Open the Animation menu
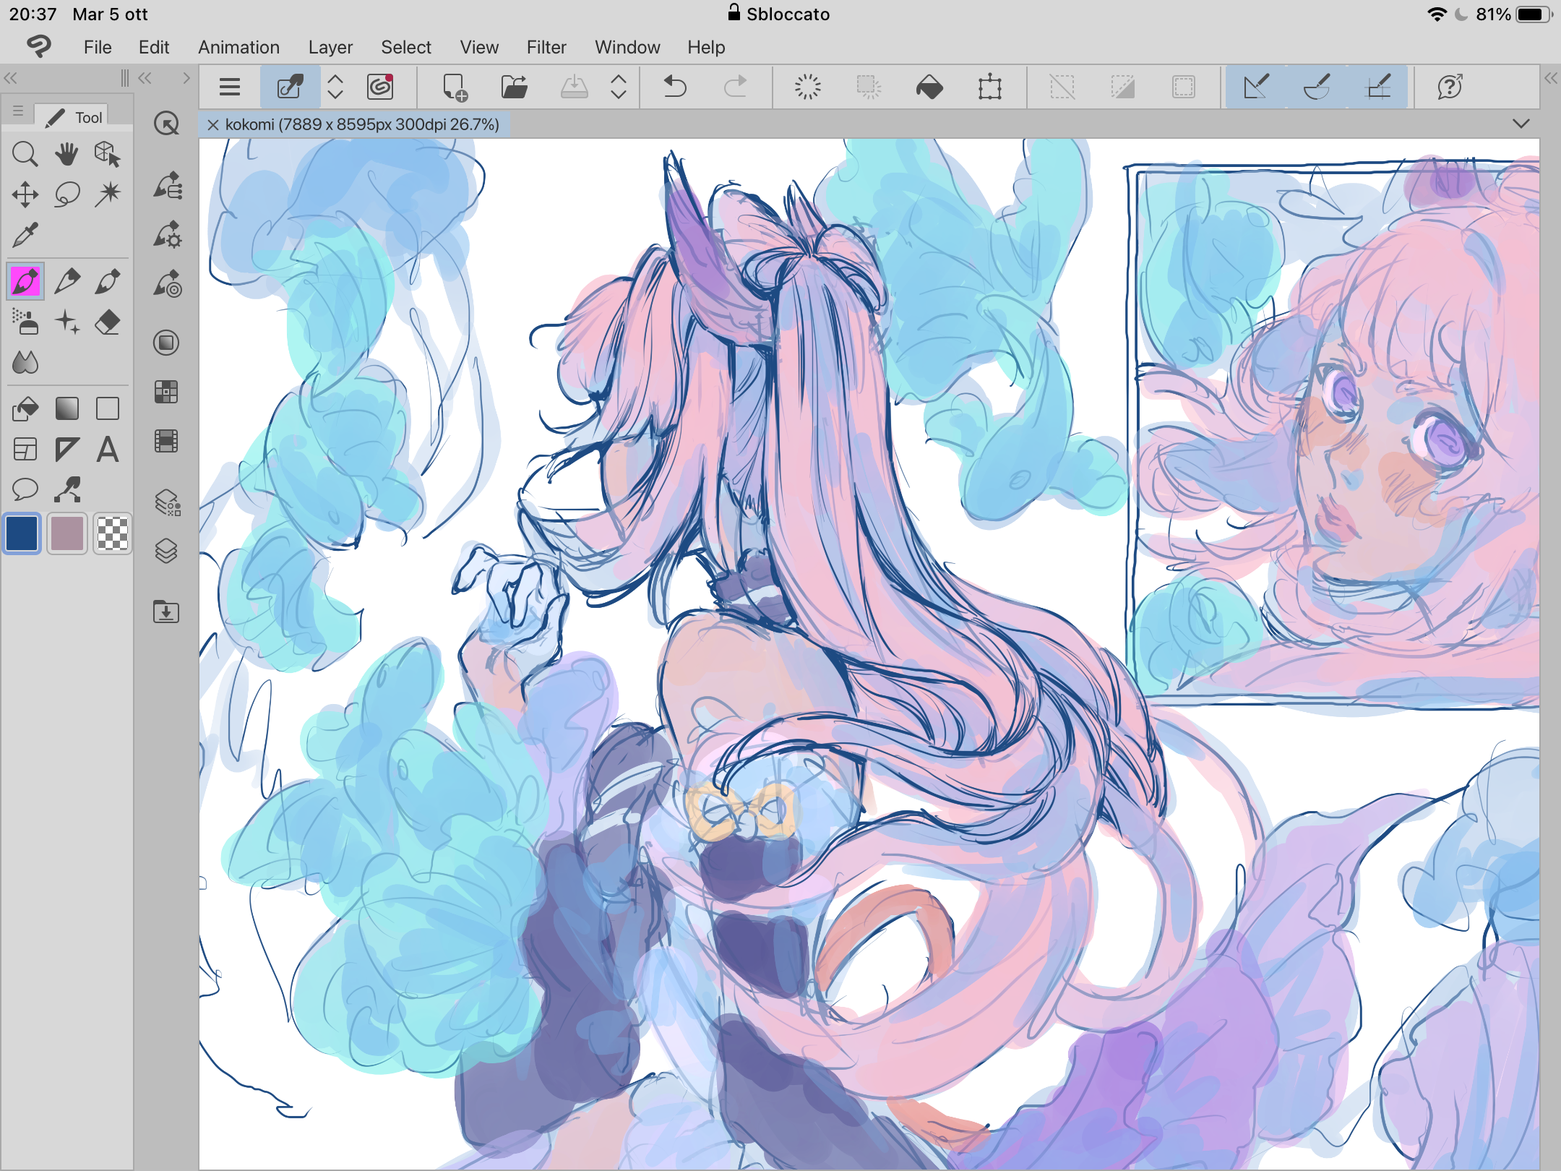The image size is (1561, 1171). pyautogui.click(x=239, y=48)
